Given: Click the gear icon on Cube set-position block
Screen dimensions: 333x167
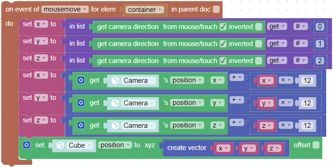Looking at the screenshot, I should coord(26,145).
